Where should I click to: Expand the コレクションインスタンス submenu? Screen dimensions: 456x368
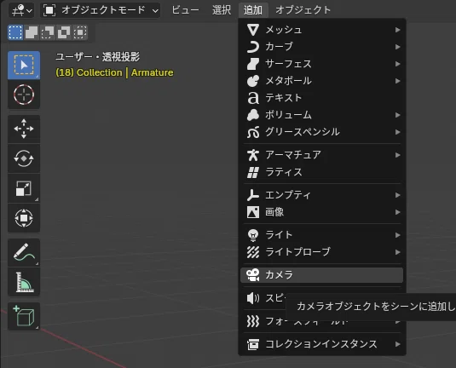click(322, 344)
